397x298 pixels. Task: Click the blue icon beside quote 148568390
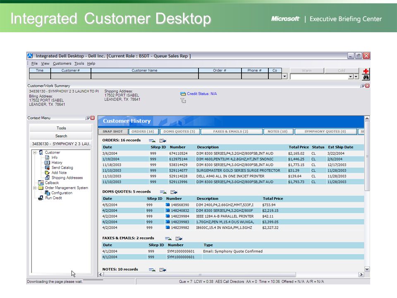point(167,204)
